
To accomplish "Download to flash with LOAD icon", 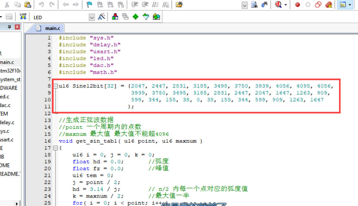I will (x=23, y=16).
